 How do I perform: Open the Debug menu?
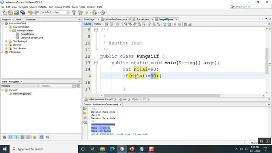click(x=58, y=7)
